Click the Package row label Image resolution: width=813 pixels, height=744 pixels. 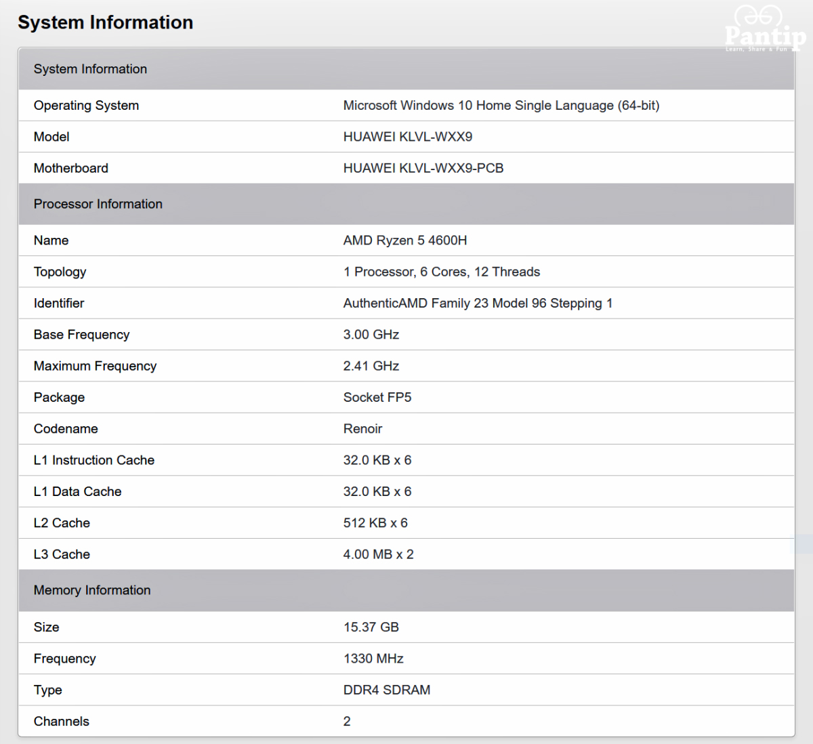tap(59, 397)
